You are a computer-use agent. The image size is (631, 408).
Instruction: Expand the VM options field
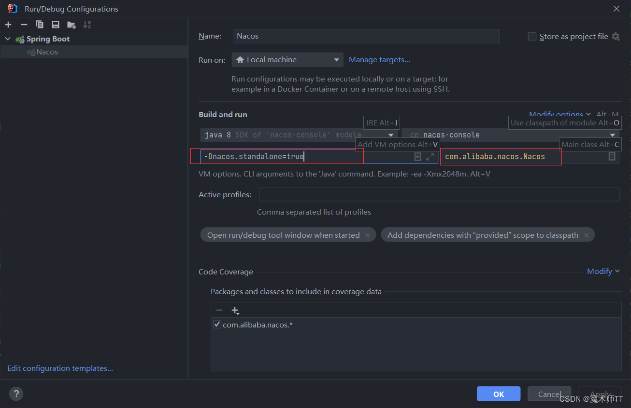tap(430, 157)
